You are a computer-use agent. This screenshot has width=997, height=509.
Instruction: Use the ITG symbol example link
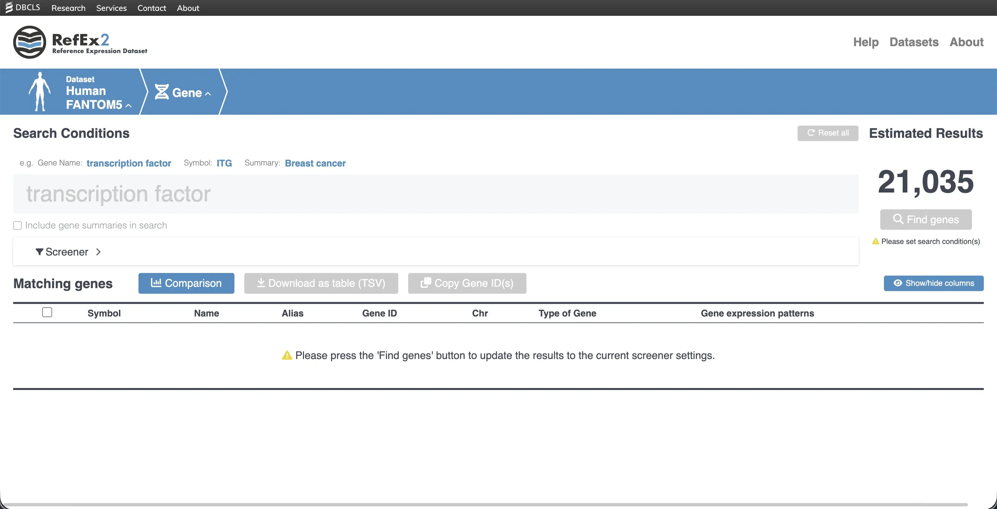tap(224, 163)
